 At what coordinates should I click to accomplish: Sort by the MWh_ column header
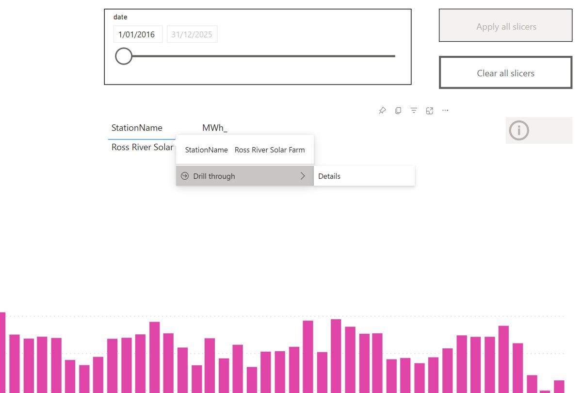click(x=215, y=128)
